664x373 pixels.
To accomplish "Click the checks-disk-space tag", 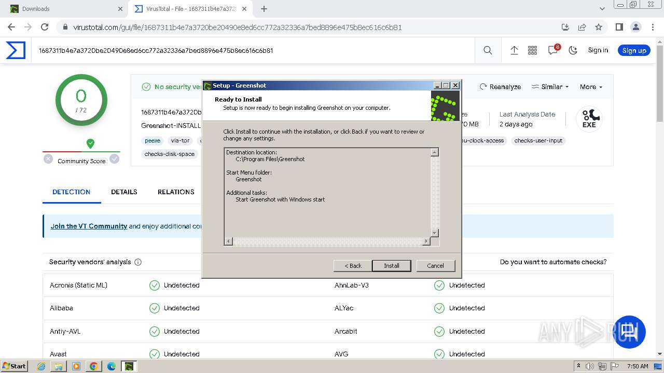I will click(x=170, y=154).
